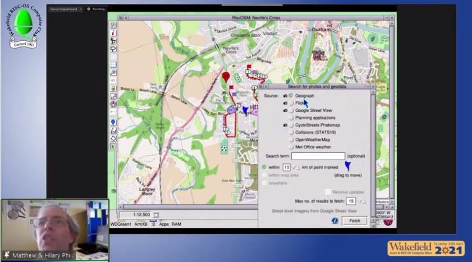Toggle the grid overlay toolbar icon
Viewport: 472px width, 262px height.
click(113, 64)
